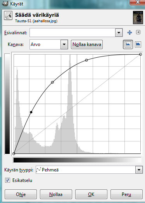Click the Nollaa kanava button
145x203 pixels.
click(x=87, y=44)
